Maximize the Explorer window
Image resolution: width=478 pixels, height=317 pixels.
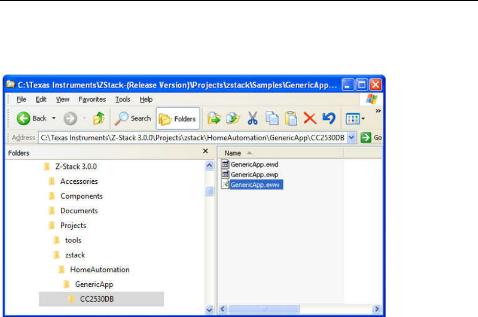[x=362, y=85]
